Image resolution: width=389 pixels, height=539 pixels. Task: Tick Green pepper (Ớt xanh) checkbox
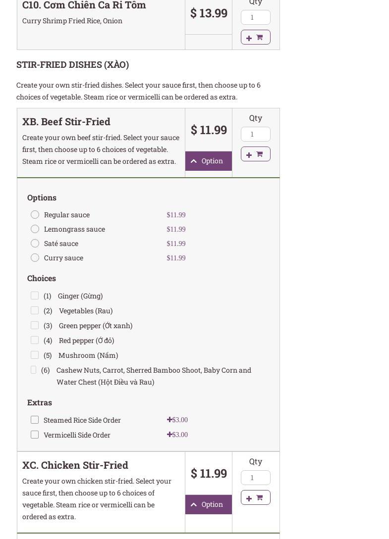click(x=35, y=325)
